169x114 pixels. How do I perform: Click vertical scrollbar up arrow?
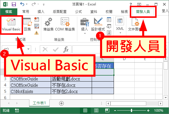click(166, 59)
